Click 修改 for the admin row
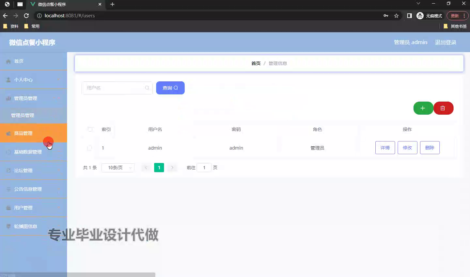470x277 pixels. (407, 148)
